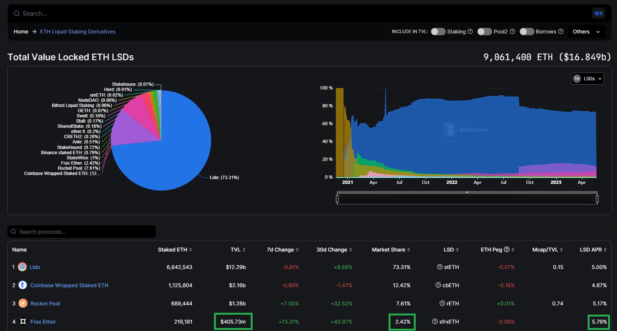Viewport: 617px width, 331px height.
Task: Click Lido 7d change -0.81%
Action: pos(290,267)
